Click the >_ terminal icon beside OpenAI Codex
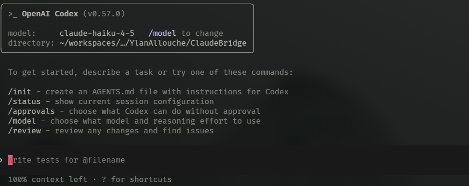 [12, 14]
